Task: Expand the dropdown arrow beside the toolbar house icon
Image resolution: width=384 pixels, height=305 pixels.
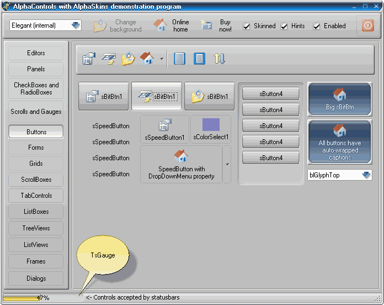Action: [162, 59]
